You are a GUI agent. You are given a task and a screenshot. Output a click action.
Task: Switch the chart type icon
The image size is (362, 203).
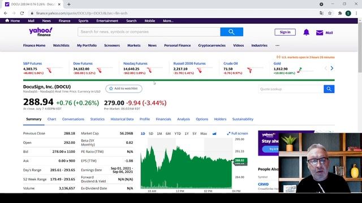coord(214,134)
